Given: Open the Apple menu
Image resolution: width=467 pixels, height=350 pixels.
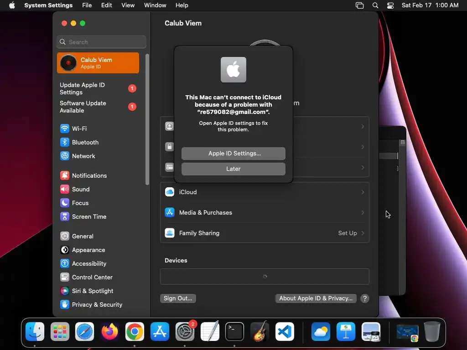Looking at the screenshot, I should (12, 5).
